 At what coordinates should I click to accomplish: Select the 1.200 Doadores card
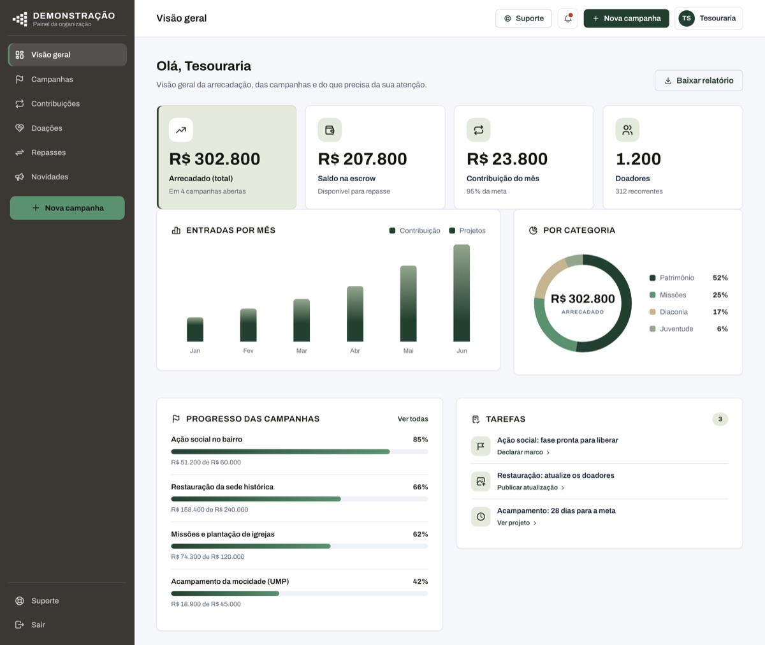click(673, 157)
